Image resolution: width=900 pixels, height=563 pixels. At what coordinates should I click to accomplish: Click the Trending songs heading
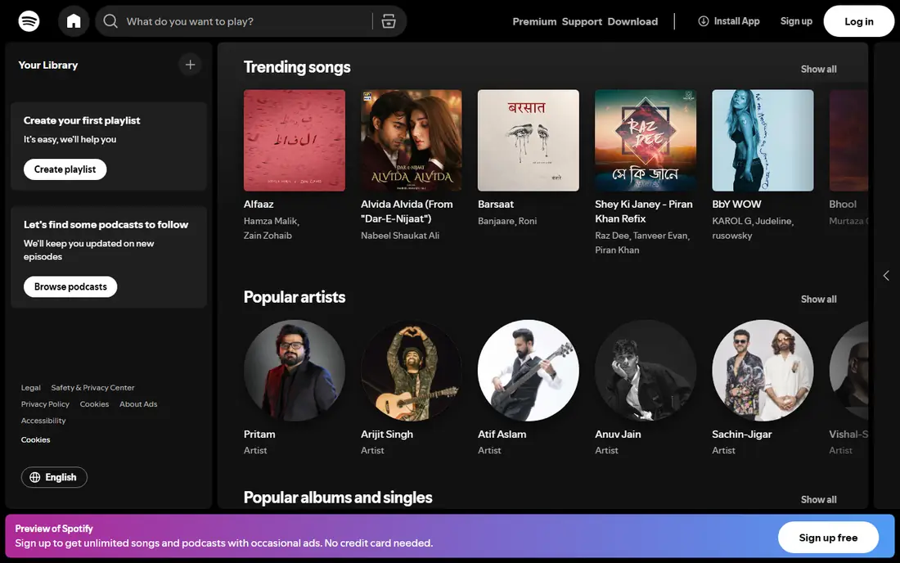click(x=297, y=67)
